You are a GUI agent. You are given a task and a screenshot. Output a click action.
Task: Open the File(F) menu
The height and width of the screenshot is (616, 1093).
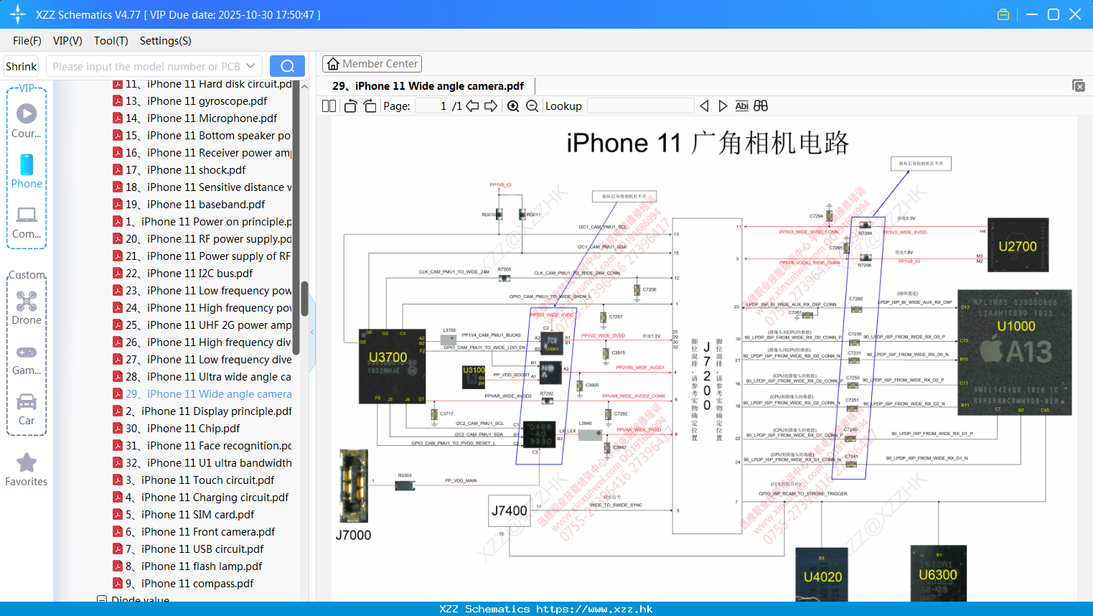pyautogui.click(x=27, y=41)
